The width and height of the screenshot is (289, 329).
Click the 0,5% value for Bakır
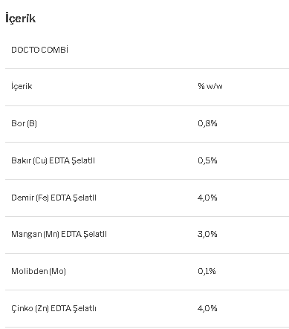[207, 160]
